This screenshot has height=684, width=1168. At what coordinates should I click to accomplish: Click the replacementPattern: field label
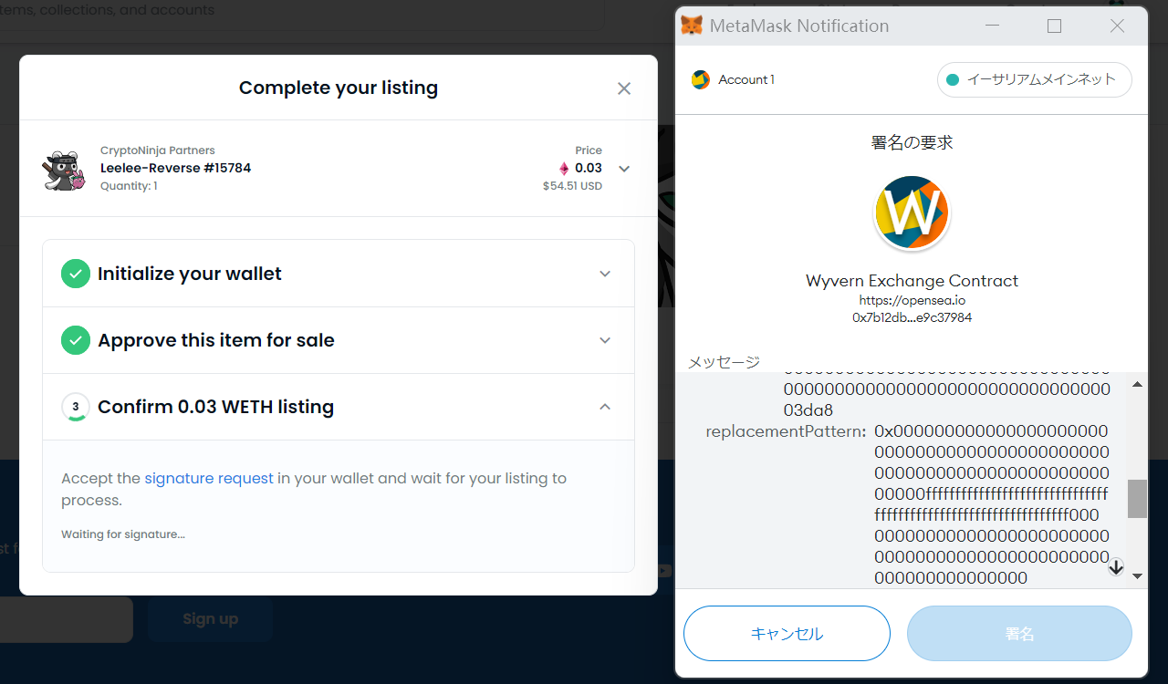[786, 431]
